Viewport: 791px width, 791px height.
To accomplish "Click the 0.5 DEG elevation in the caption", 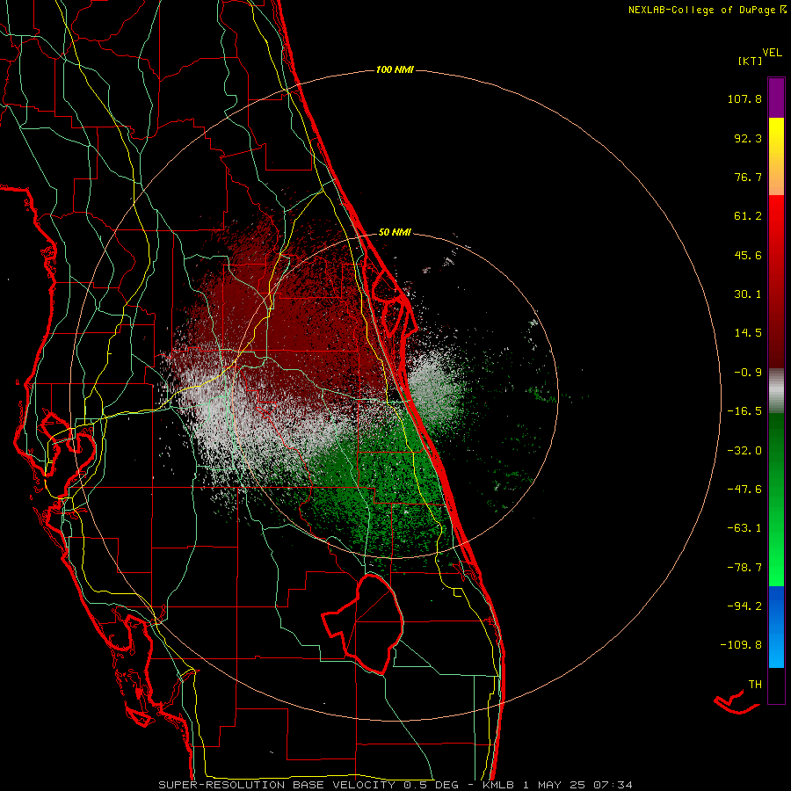I will (x=431, y=785).
